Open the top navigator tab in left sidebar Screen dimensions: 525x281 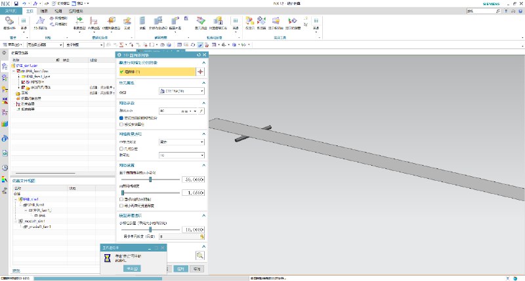click(x=5, y=66)
